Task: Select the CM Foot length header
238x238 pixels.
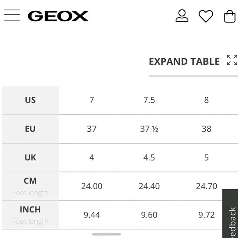Action: [x=30, y=186]
